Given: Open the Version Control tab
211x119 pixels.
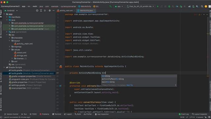Looking at the screenshot, I should (11, 114).
